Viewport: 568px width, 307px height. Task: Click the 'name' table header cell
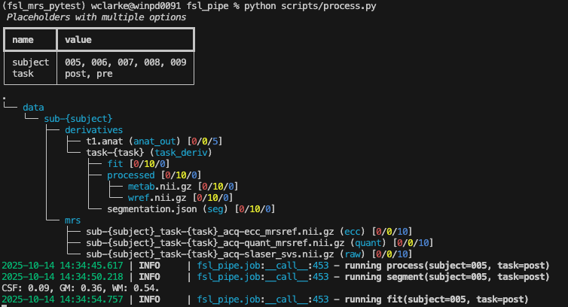[23, 39]
